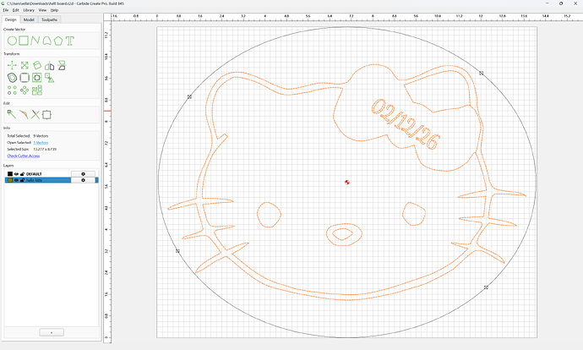The image size is (583, 350).
Task: Click the lower-right ellipse selection handle
Action: pyautogui.click(x=486, y=287)
